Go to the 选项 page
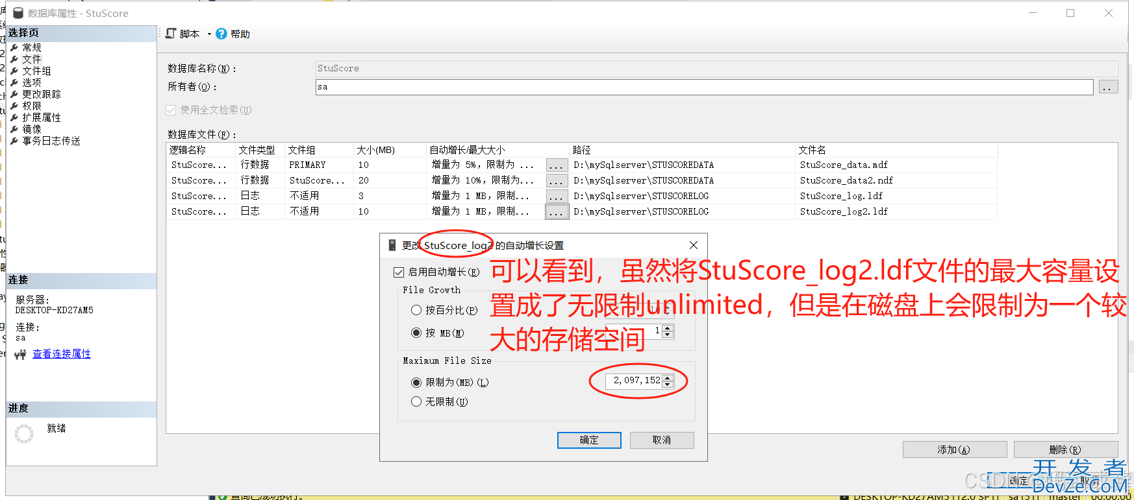Screen dimensions: 1134x500 [x=31, y=82]
